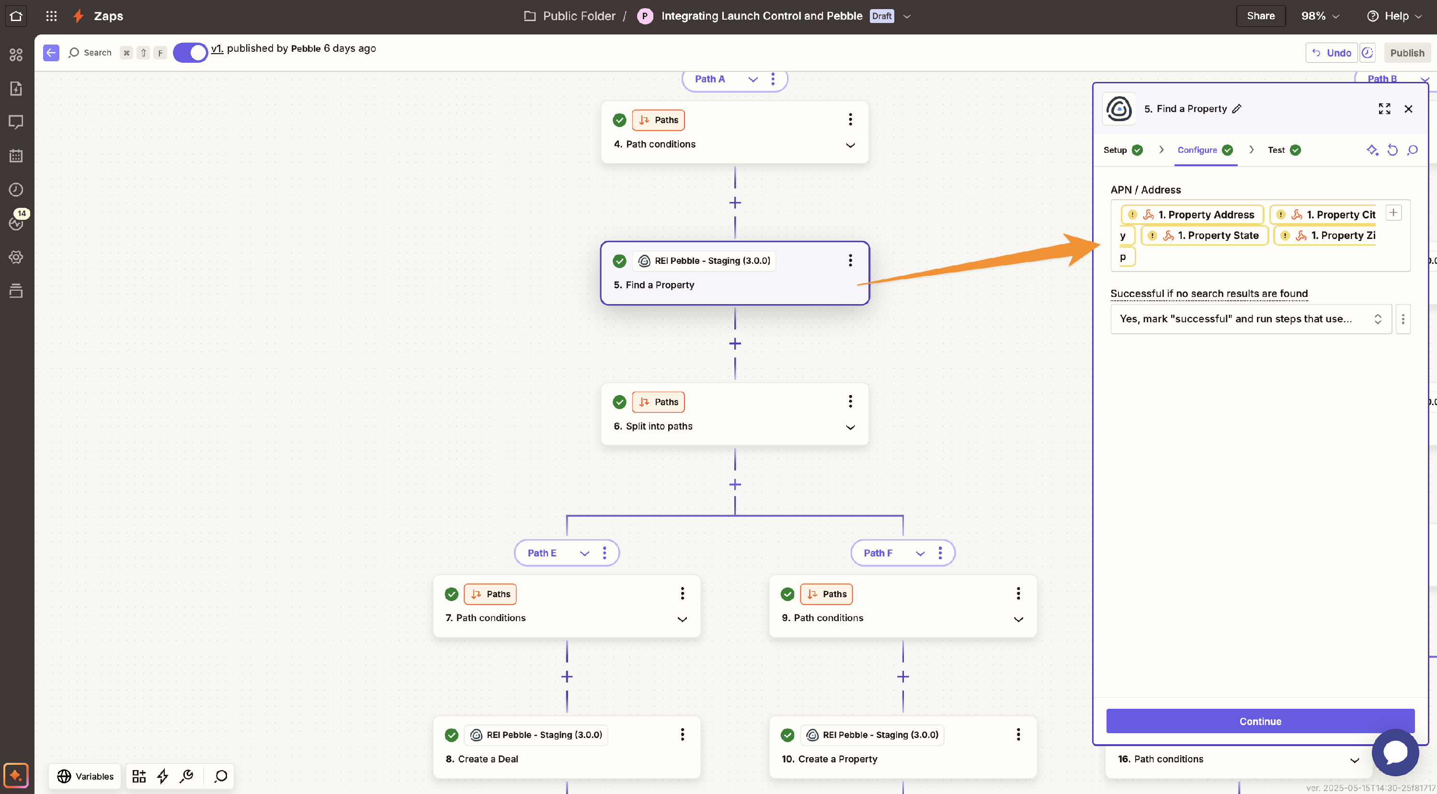This screenshot has height=794, width=1437.
Task: Open the 'Successful if no search results' dropdown
Action: click(1250, 319)
